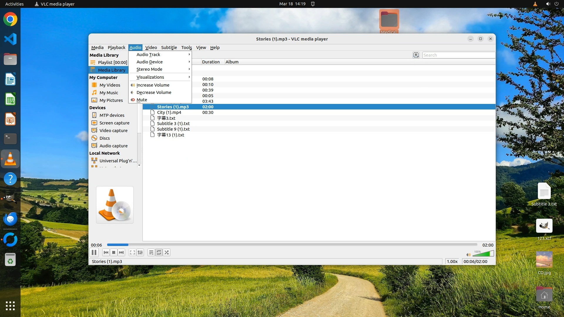Viewport: 564px width, 317px height.
Task: Toggle random shuffle playback button
Action: (167, 252)
